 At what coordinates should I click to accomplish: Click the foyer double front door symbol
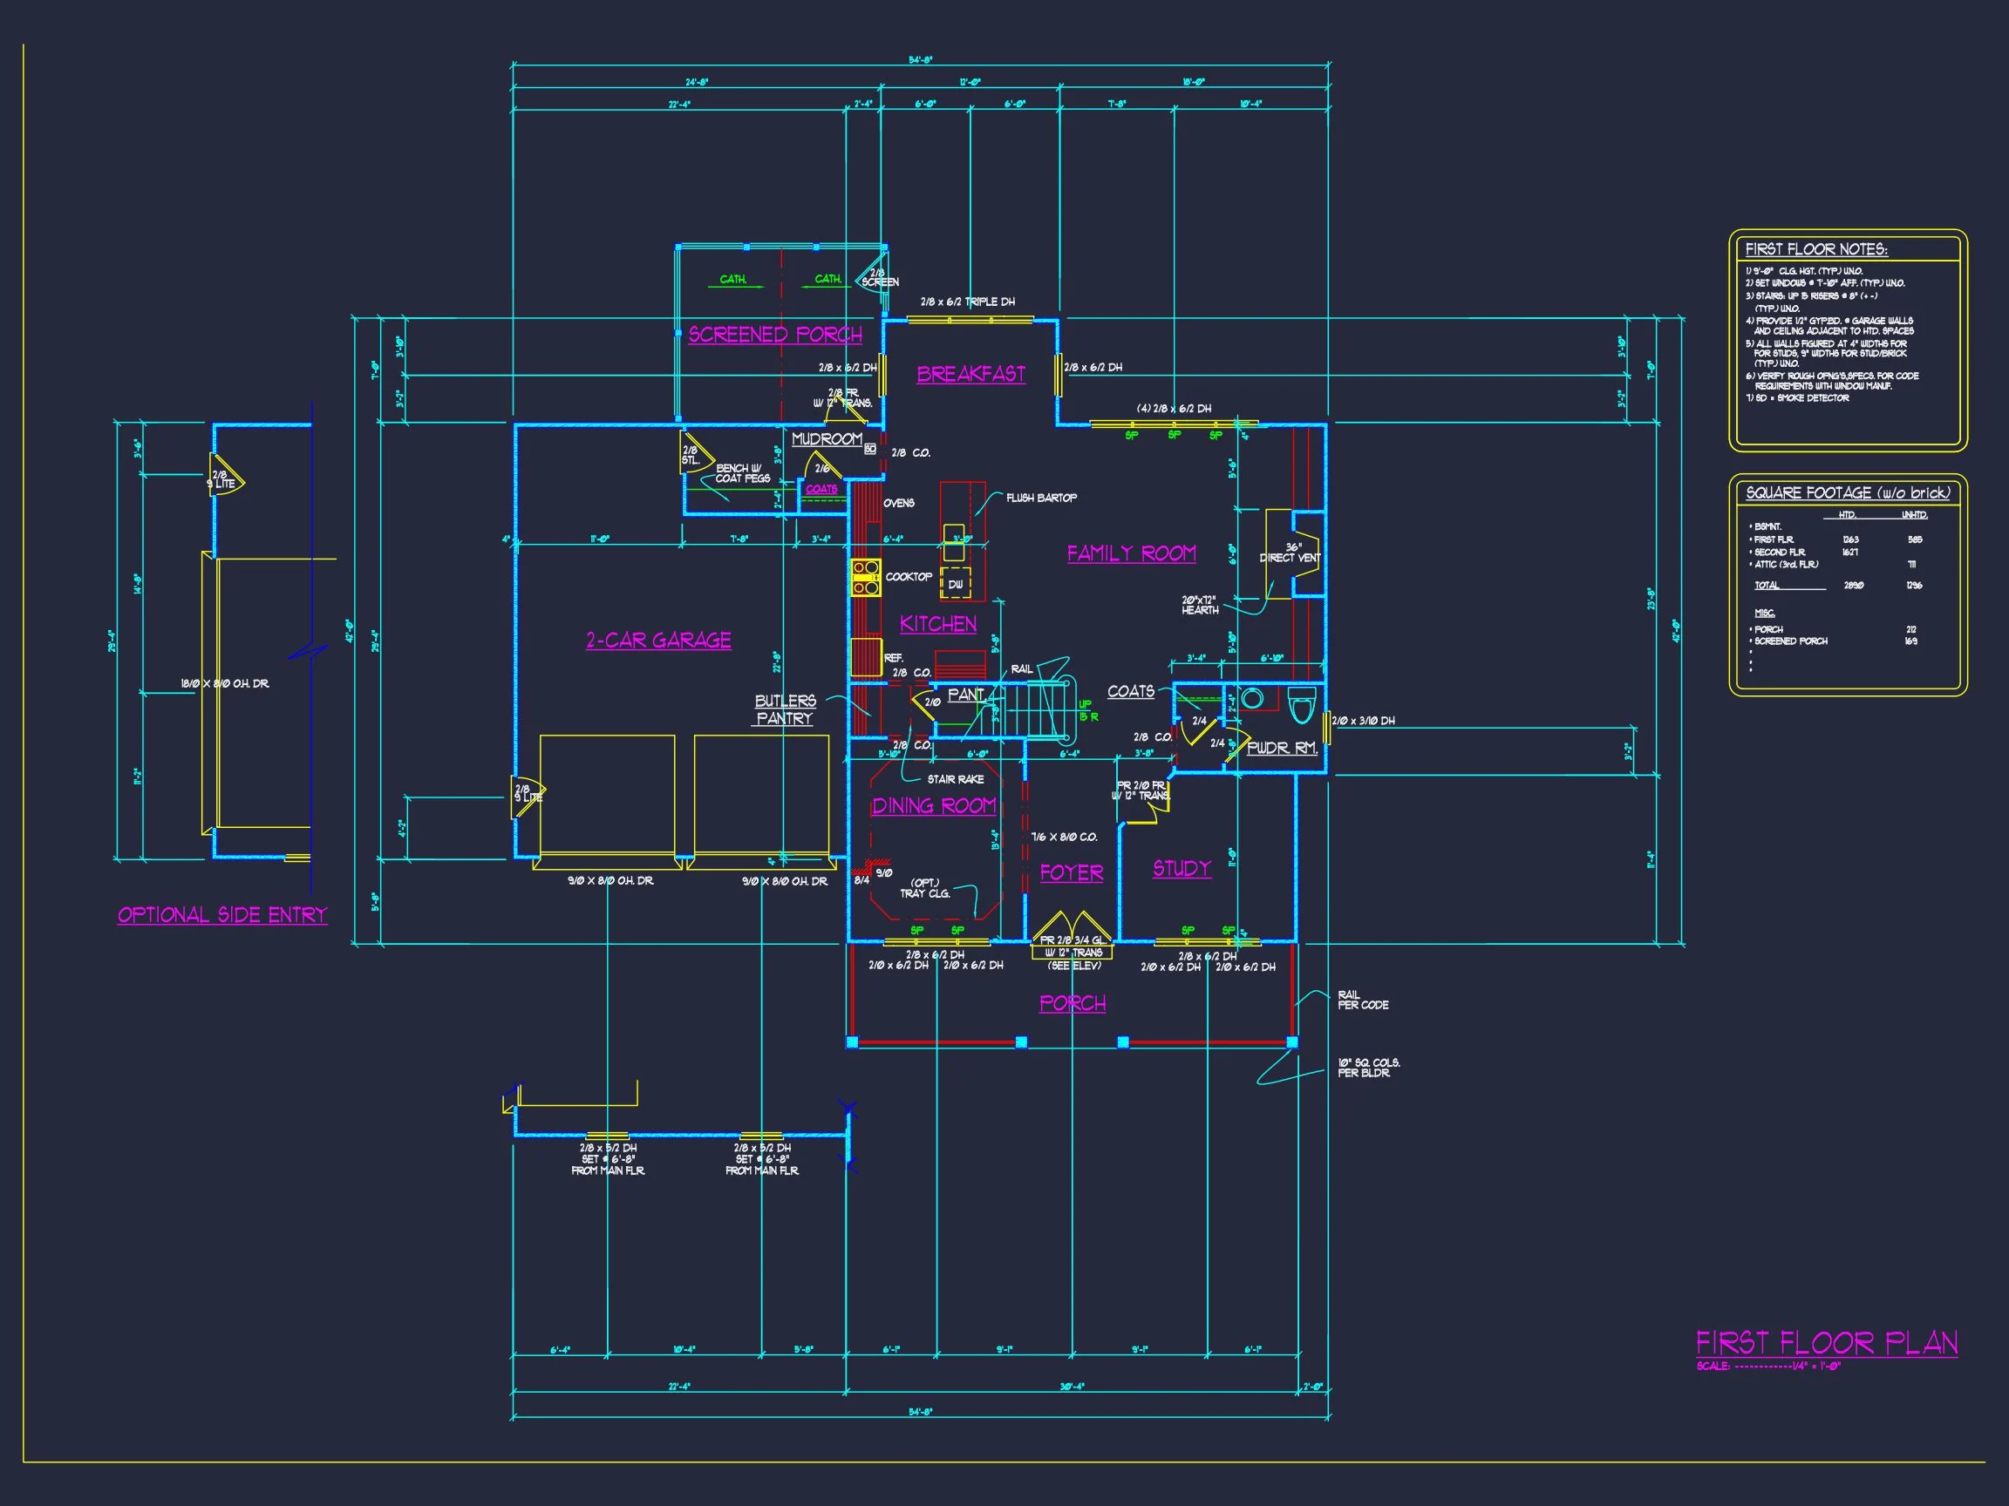(1072, 926)
